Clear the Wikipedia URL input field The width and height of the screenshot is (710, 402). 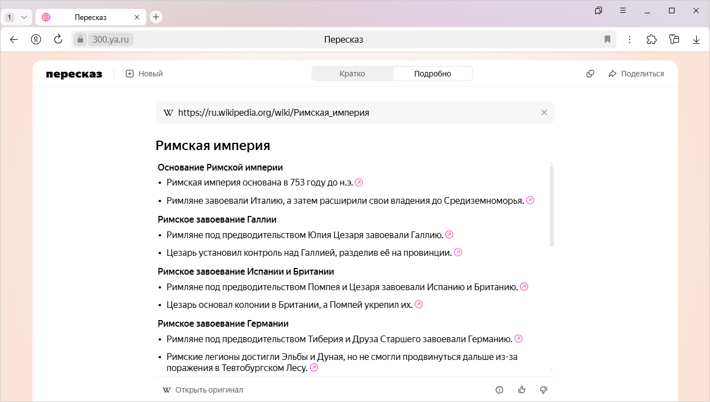[544, 112]
